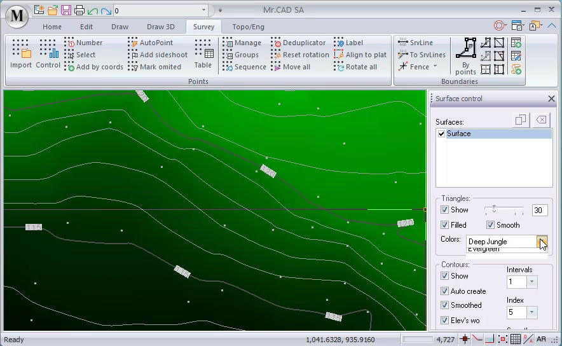Image resolution: width=562 pixels, height=346 pixels.
Task: Click the Rotate all button
Action: [x=356, y=67]
